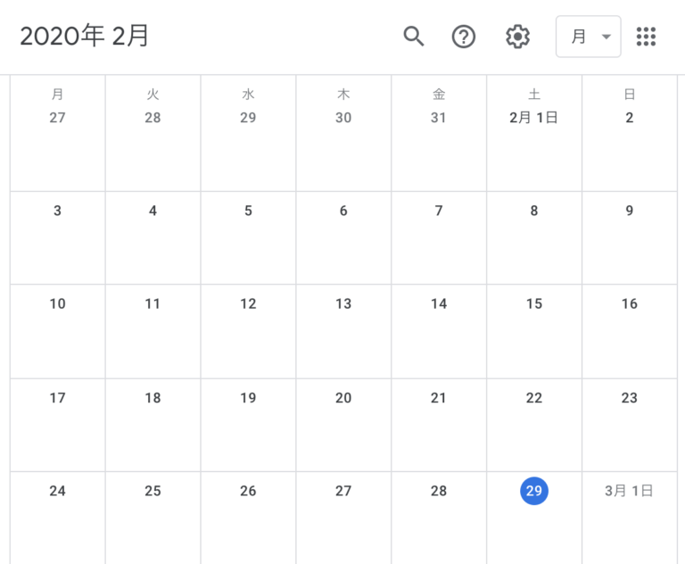This screenshot has width=685, height=564.
Task: Select the date 2月 1日
Action: click(x=533, y=117)
